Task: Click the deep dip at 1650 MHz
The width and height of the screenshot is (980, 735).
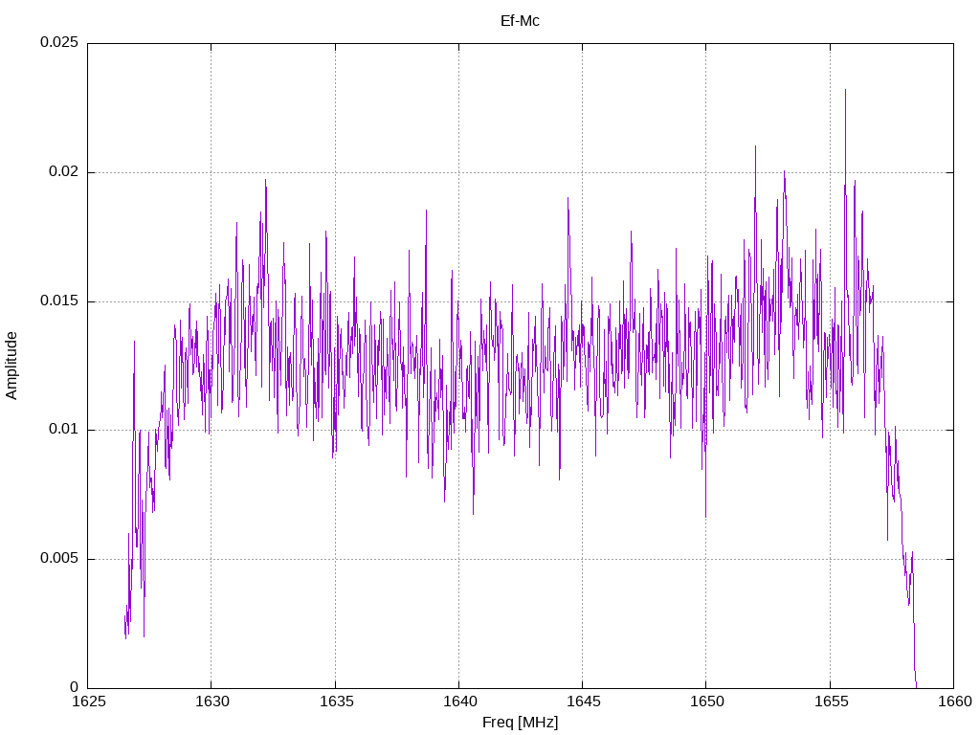Action: [x=705, y=516]
